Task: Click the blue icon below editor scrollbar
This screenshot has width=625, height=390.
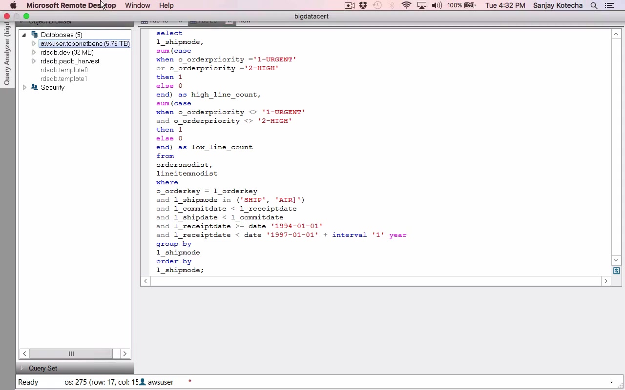Action: point(616,271)
